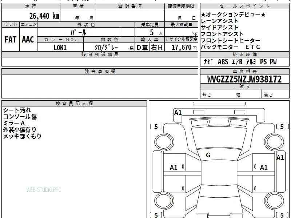Select the ナビ equipment item

pyautogui.click(x=208, y=62)
